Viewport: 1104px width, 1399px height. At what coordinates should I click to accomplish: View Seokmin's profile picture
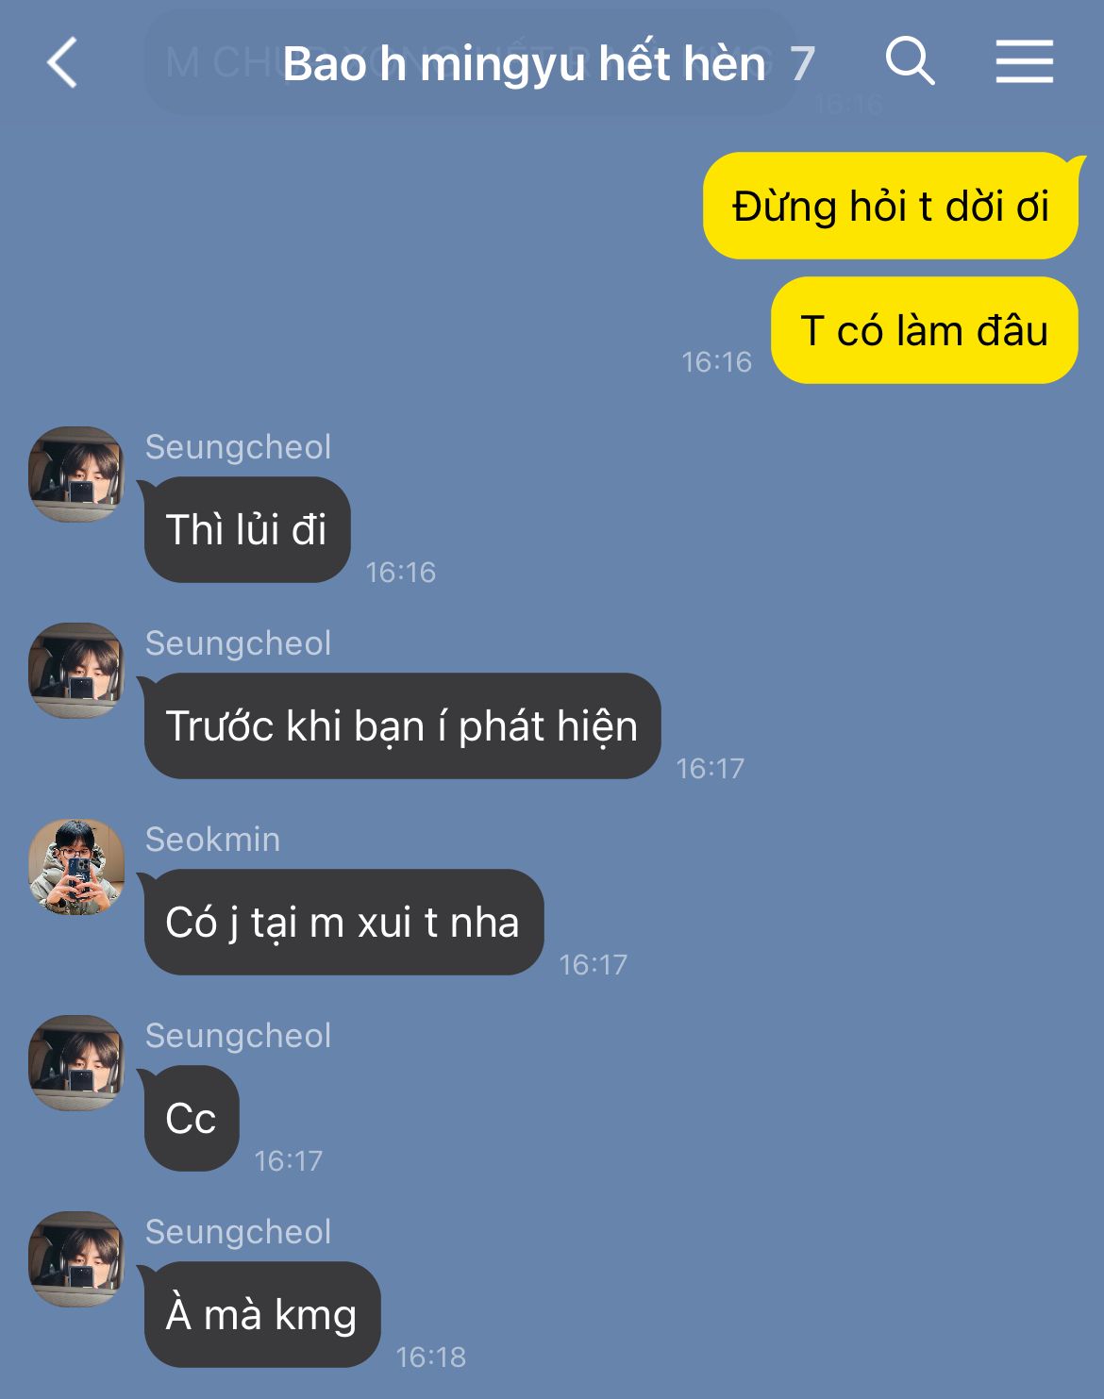76,867
